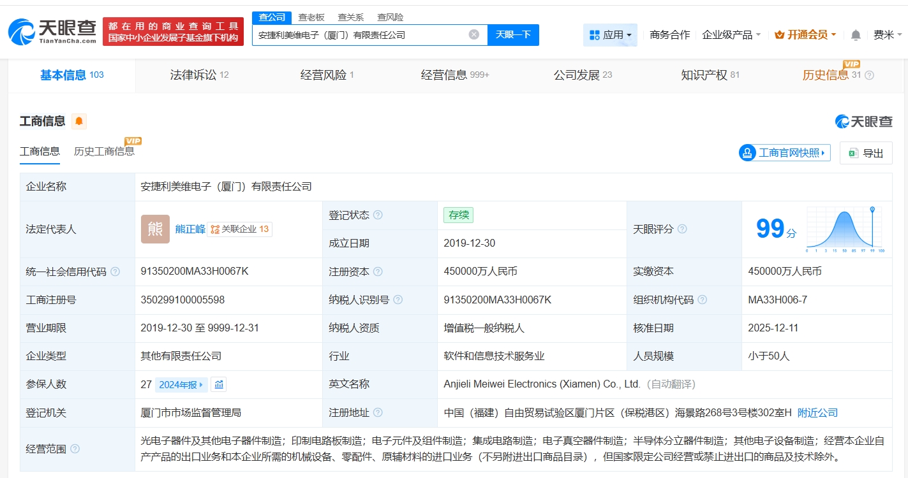Switch to the 知识产权 tab
The height and width of the screenshot is (478, 908).
click(710, 75)
